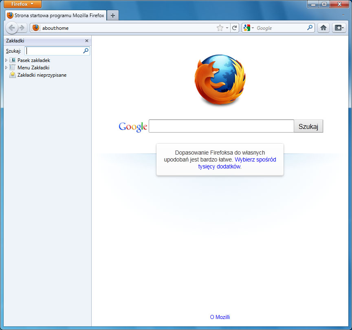Expand the Pasek zakładek folder

tap(6, 60)
